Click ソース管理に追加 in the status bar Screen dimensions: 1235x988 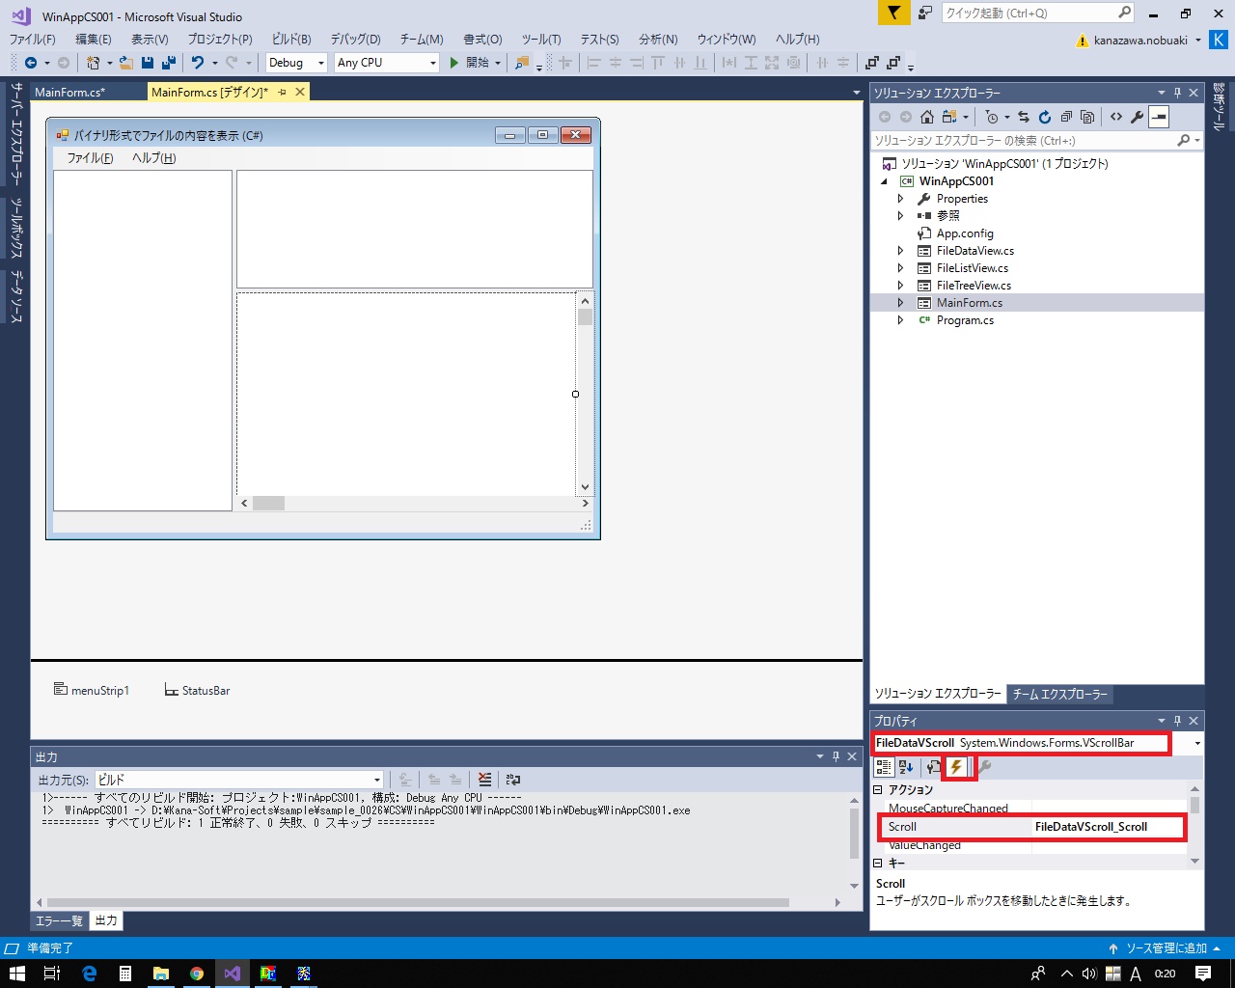(1165, 948)
